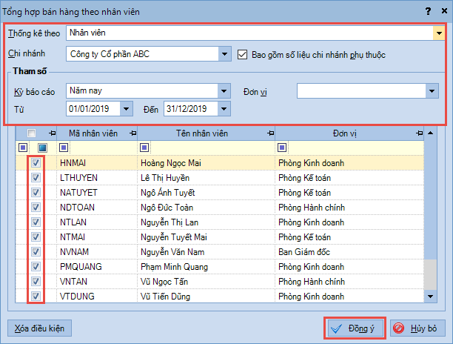Viewport: 453px width, 344px height.
Task: Open the Thống kê theo dropdown
Action: point(438,33)
